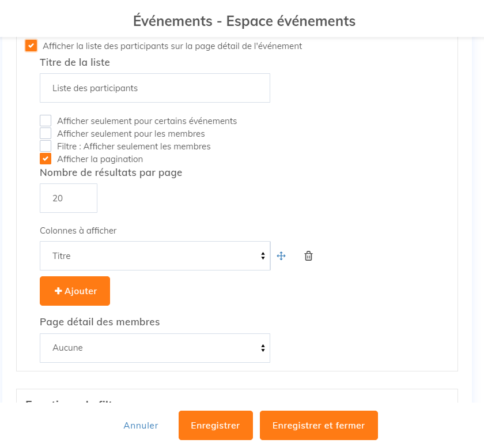This screenshot has width=484, height=447.
Task: Click the Afficher la pagination label text
Action: [x=100, y=159]
